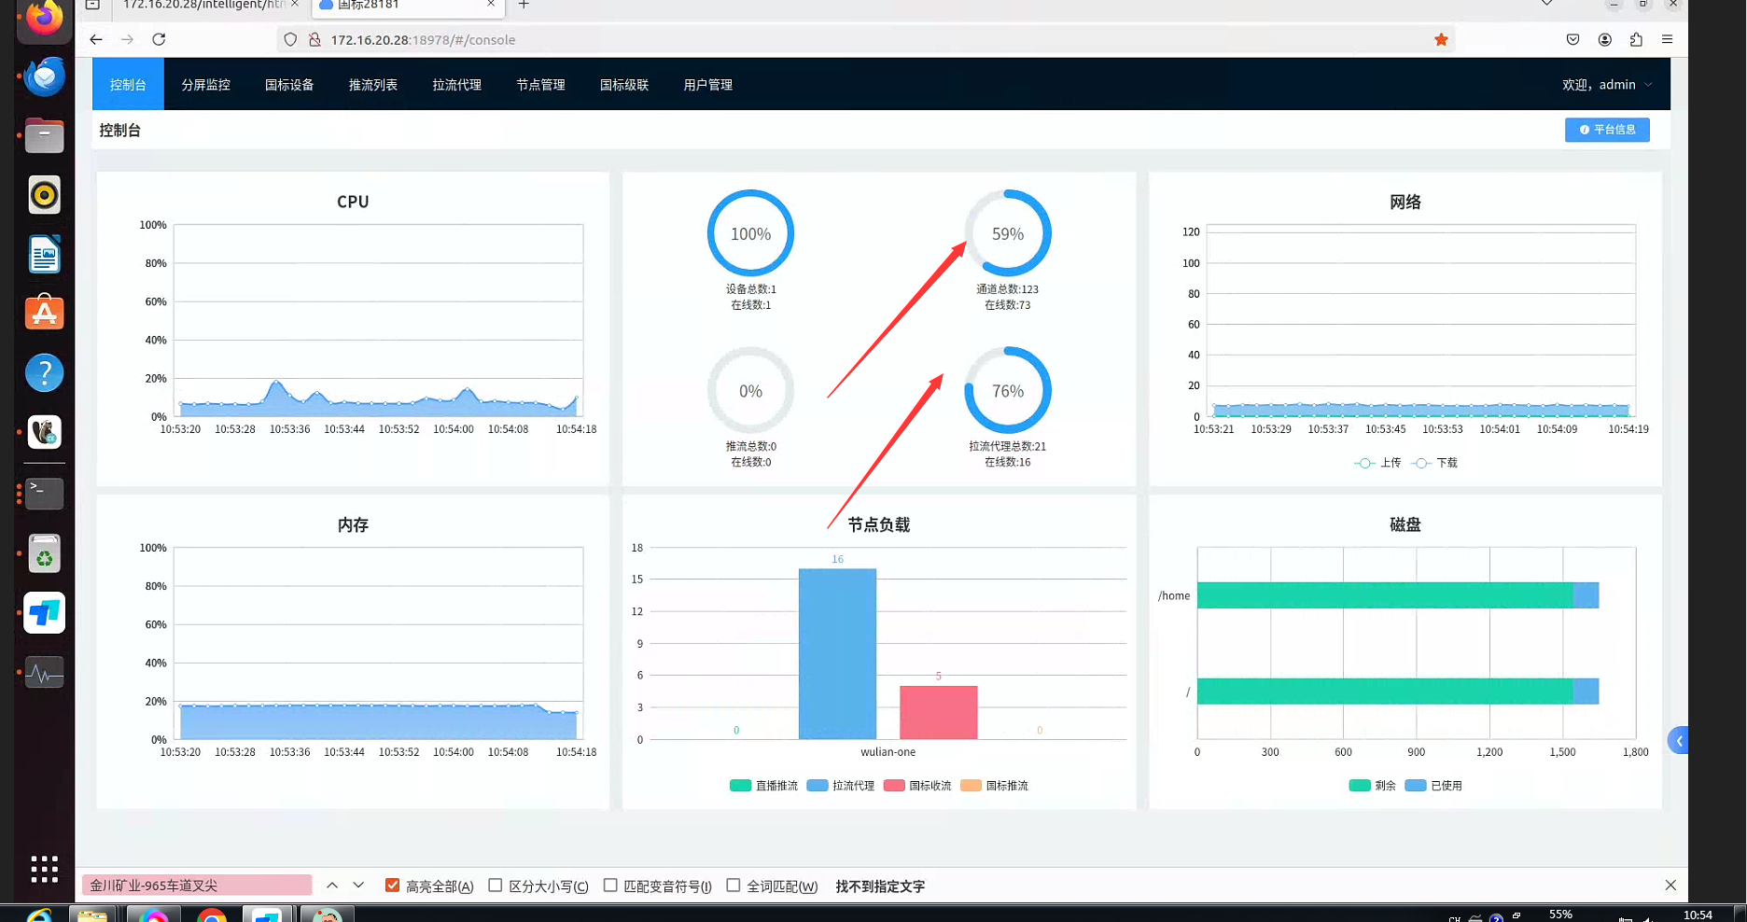Image resolution: width=1747 pixels, height=922 pixels.
Task: Open the 国标设备 navigation menu item
Action: pos(289,85)
